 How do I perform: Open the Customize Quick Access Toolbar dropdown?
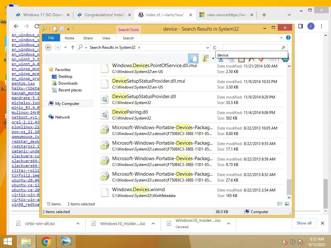pos(69,29)
